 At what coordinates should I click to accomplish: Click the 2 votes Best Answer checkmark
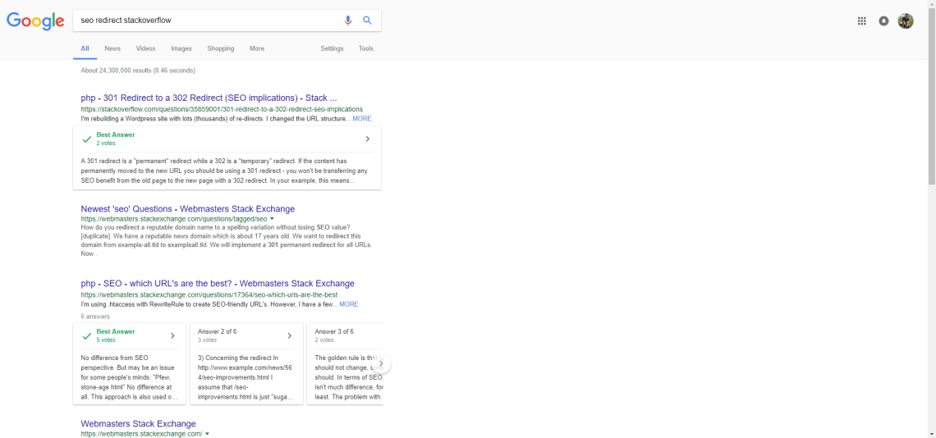(x=87, y=139)
